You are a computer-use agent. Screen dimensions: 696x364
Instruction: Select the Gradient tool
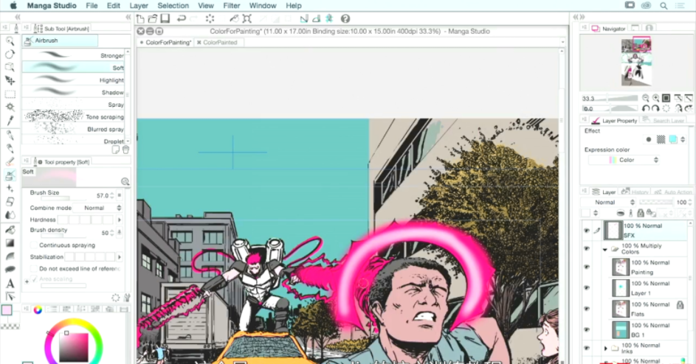[x=10, y=242]
